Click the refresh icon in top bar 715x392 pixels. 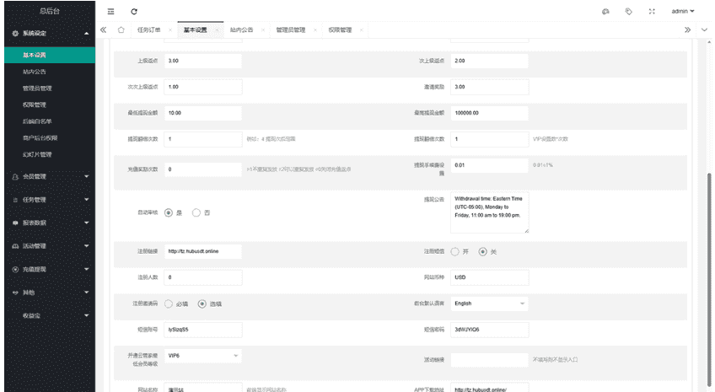click(x=134, y=12)
